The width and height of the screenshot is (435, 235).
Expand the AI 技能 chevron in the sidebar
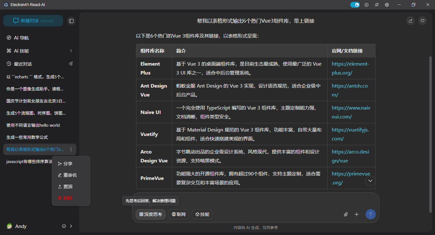click(x=71, y=51)
